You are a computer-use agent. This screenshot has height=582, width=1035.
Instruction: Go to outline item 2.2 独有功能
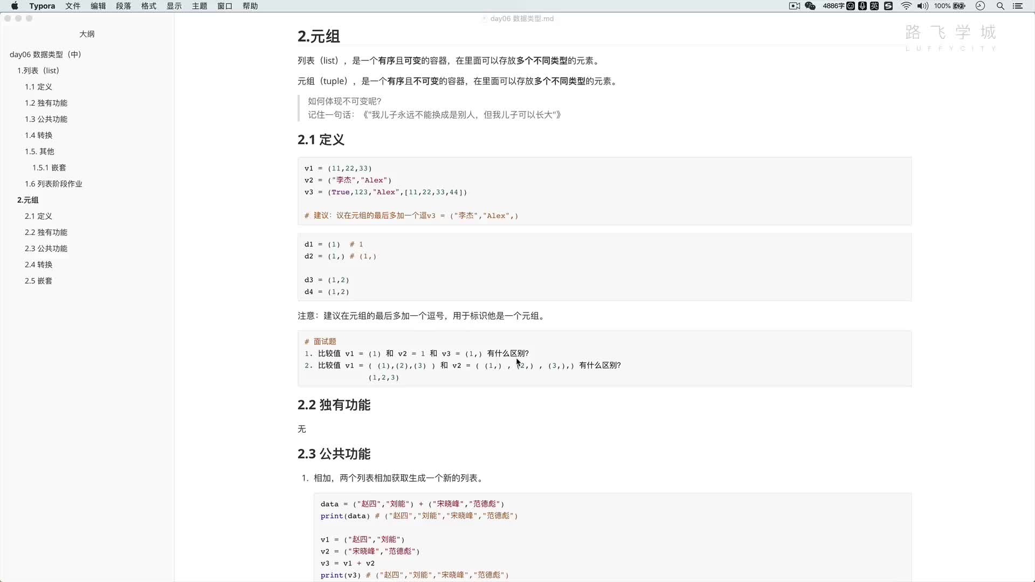(46, 232)
